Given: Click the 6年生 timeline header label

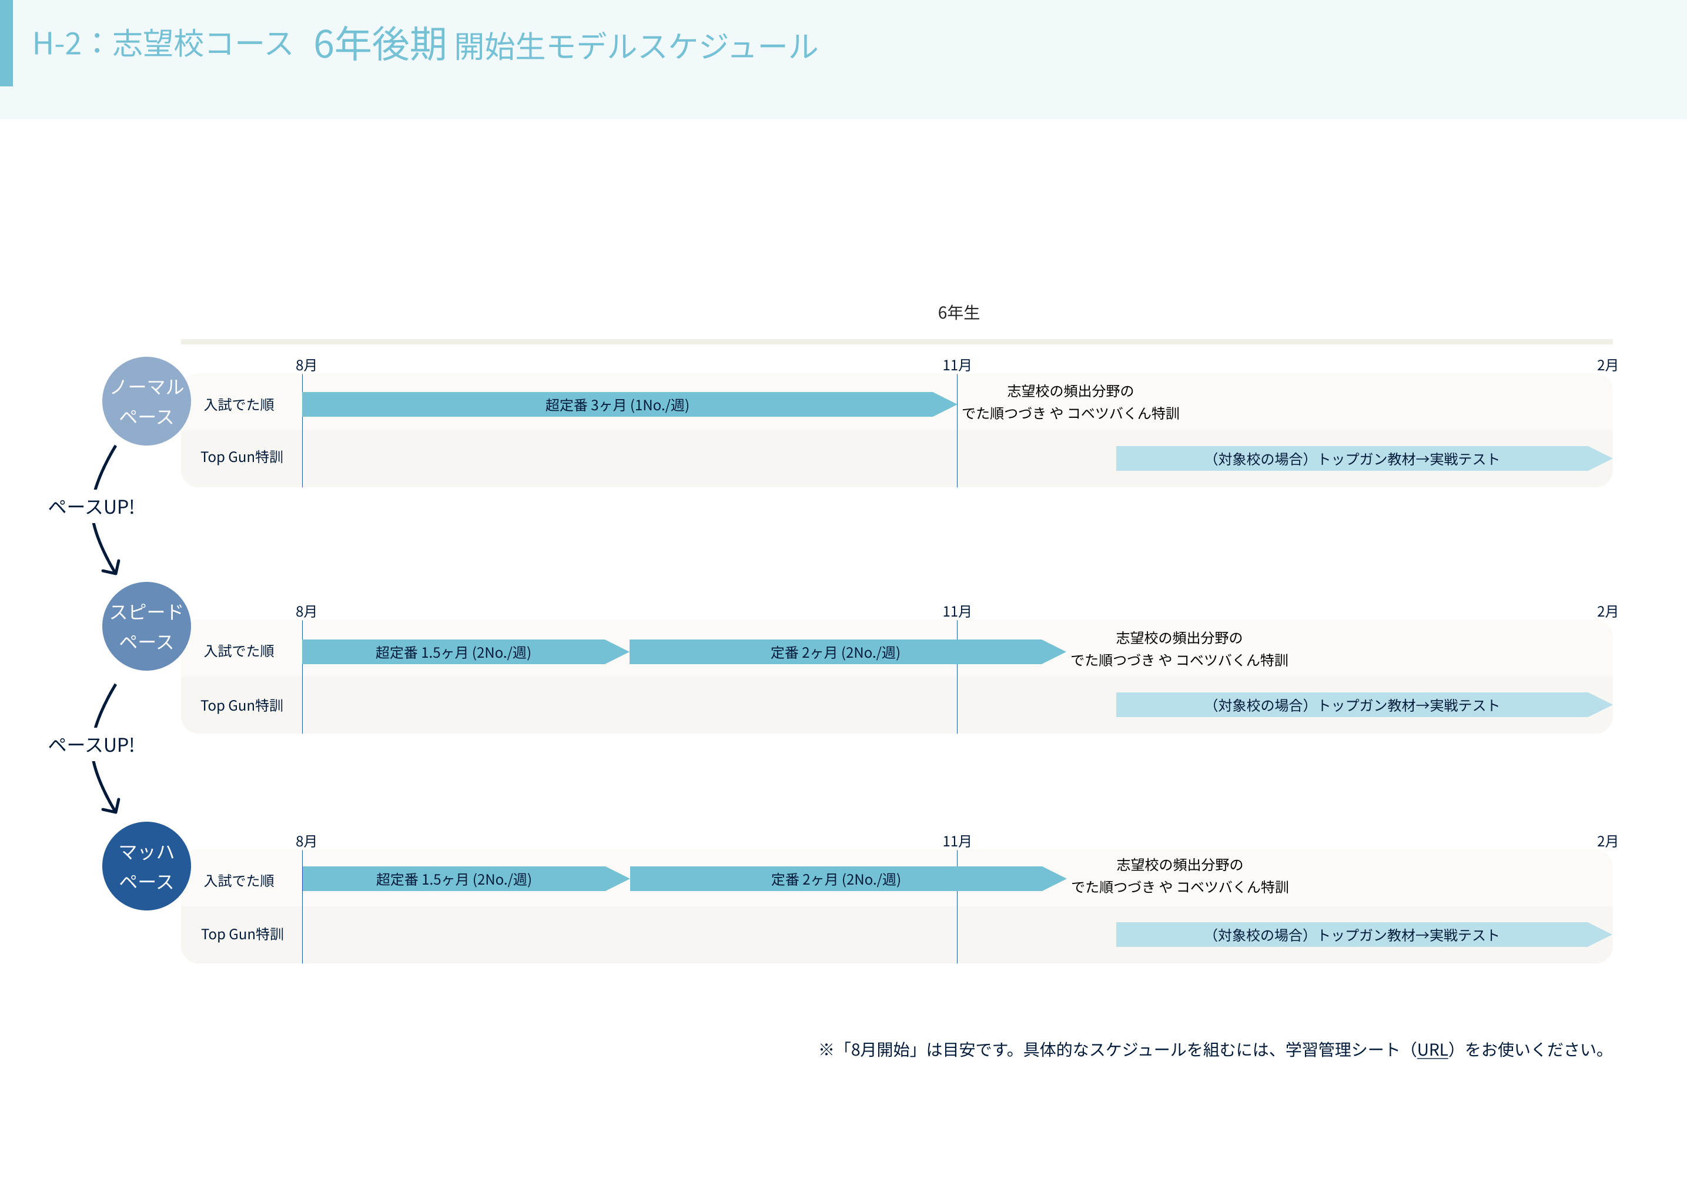Looking at the screenshot, I should (958, 313).
